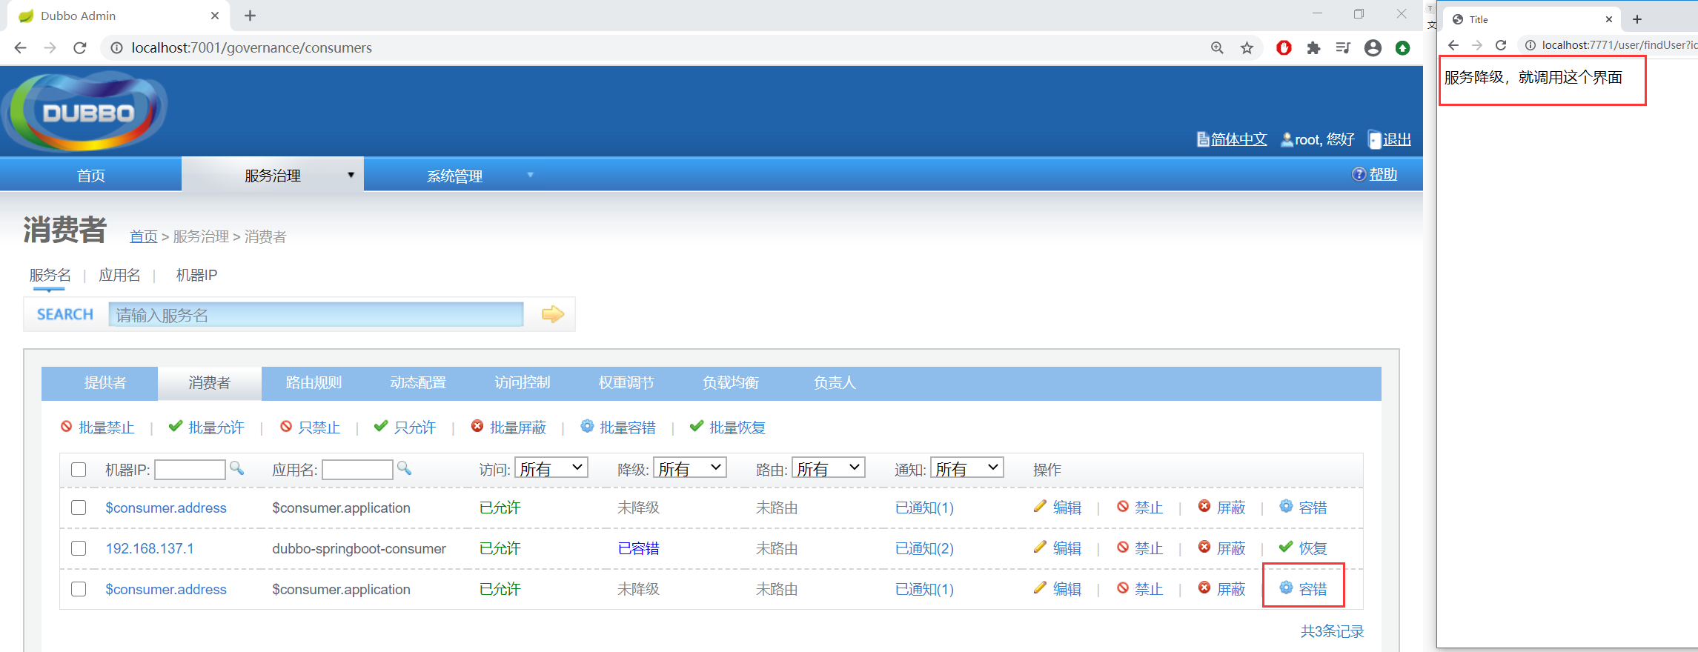Open the zoom magnifier in address bar

click(1217, 48)
